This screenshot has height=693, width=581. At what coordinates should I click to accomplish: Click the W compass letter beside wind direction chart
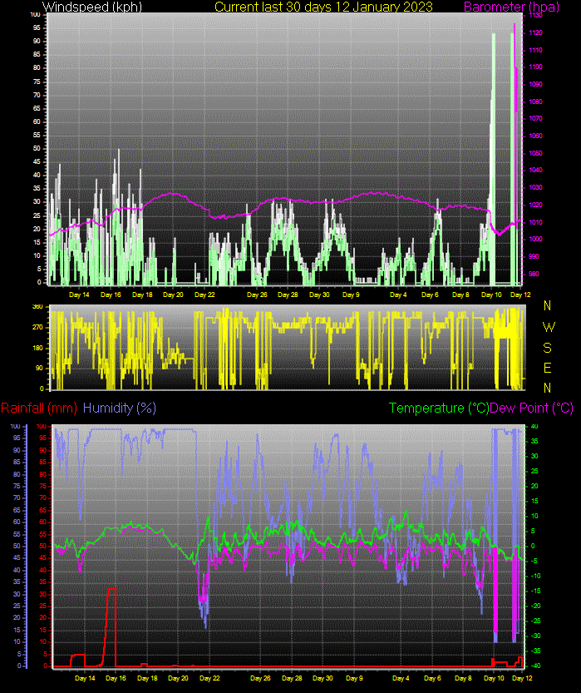click(x=547, y=326)
